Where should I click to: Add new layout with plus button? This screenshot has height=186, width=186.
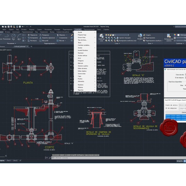20,161
